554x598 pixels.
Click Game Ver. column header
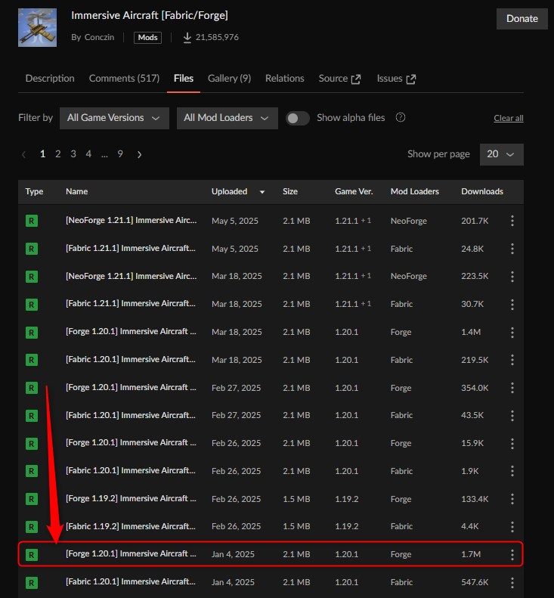point(354,191)
